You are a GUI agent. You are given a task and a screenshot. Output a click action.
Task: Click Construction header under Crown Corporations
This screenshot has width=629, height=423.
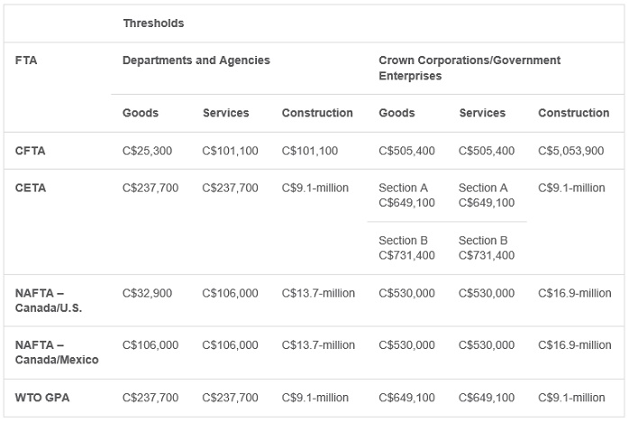point(574,113)
